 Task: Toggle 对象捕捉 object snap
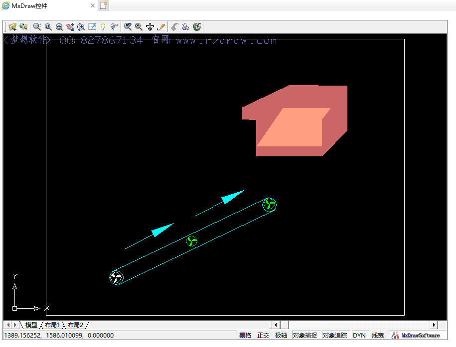305,336
